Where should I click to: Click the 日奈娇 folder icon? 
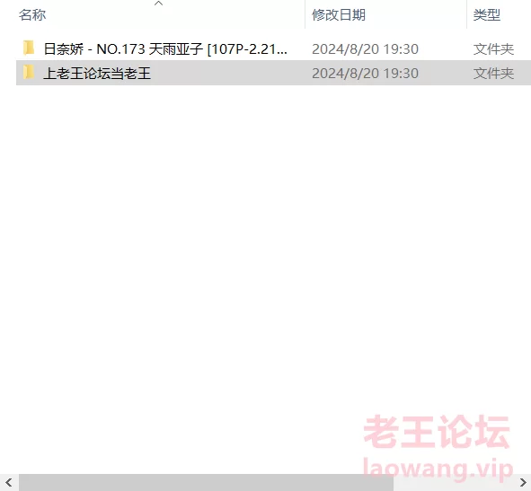(29, 48)
